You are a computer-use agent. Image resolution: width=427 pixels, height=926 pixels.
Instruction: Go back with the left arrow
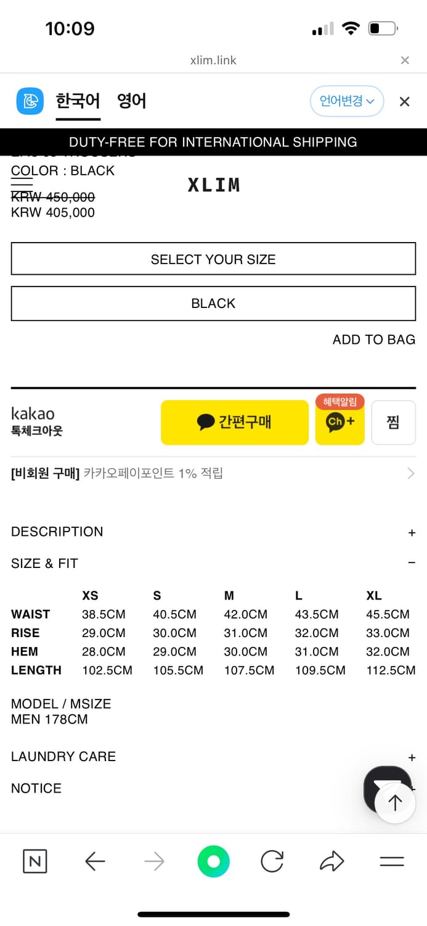(x=95, y=861)
